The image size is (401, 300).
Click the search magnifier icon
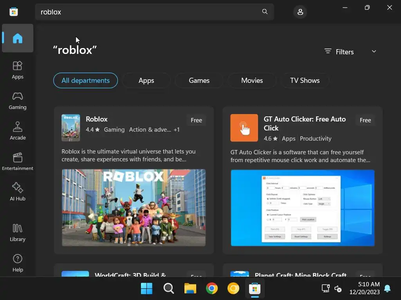(x=265, y=12)
